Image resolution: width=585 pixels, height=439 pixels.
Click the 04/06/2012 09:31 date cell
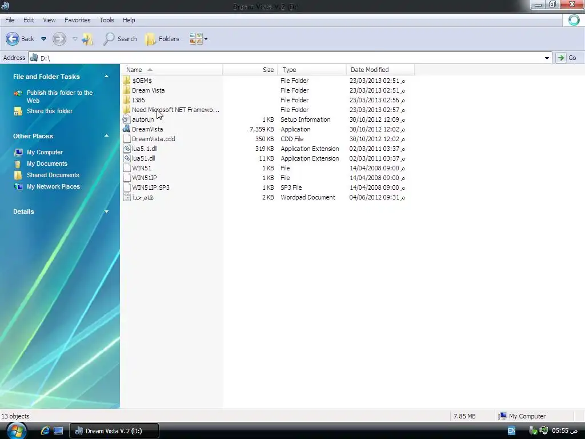(x=377, y=197)
